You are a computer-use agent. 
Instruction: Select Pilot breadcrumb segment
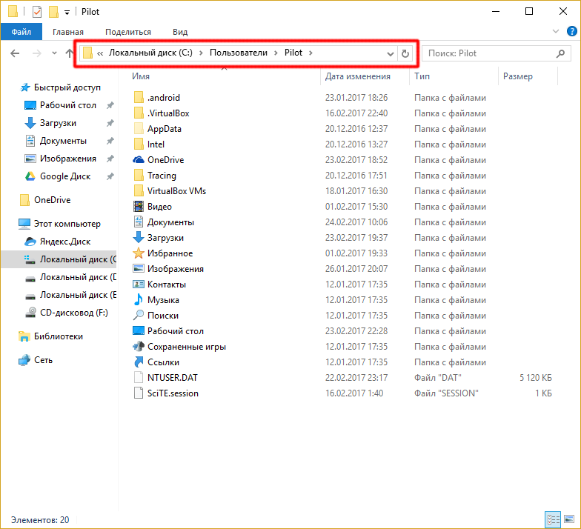(293, 53)
